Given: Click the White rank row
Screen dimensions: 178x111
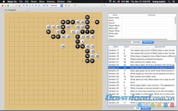Looking at the screenshot, I should [141, 33].
